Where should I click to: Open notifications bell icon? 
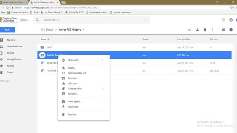click(x=231, y=20)
